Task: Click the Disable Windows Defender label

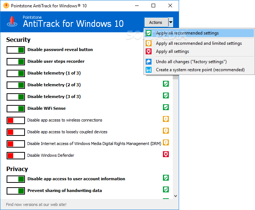Action: (51, 155)
